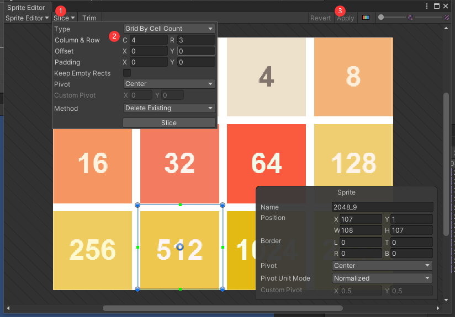Select the 8 tile sprite

click(x=353, y=77)
